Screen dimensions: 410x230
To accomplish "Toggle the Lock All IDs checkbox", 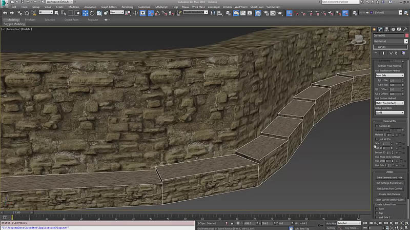I will click(x=377, y=139).
